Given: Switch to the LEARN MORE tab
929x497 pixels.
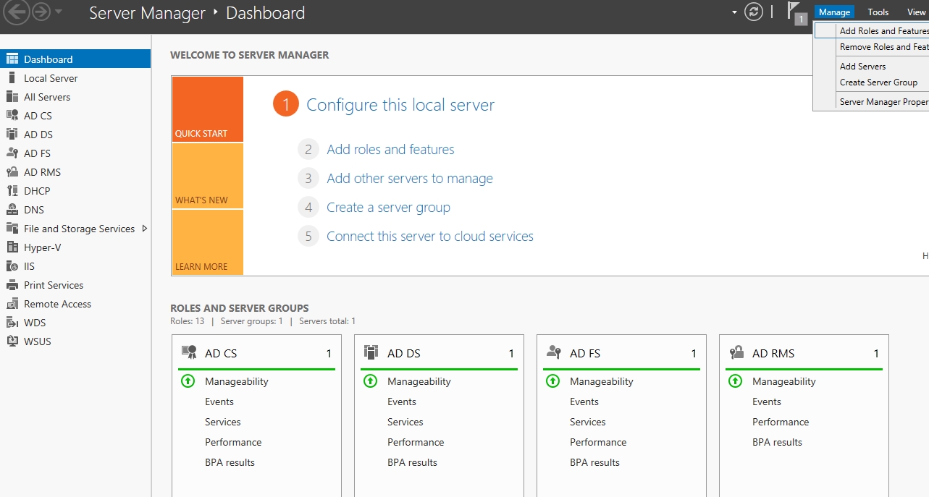Looking at the screenshot, I should [208, 242].
